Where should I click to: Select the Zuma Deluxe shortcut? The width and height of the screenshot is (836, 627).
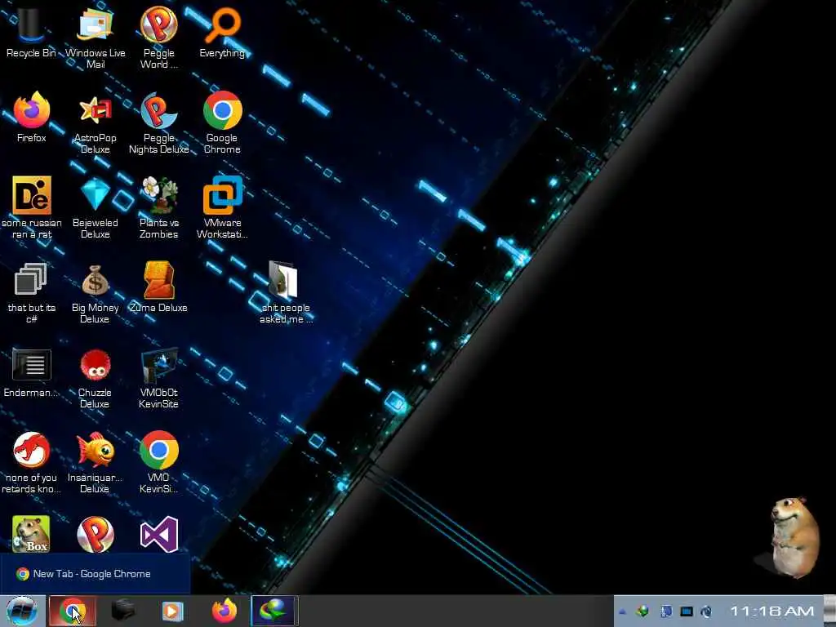click(158, 287)
